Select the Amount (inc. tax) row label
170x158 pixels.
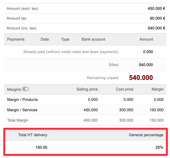(21, 28)
